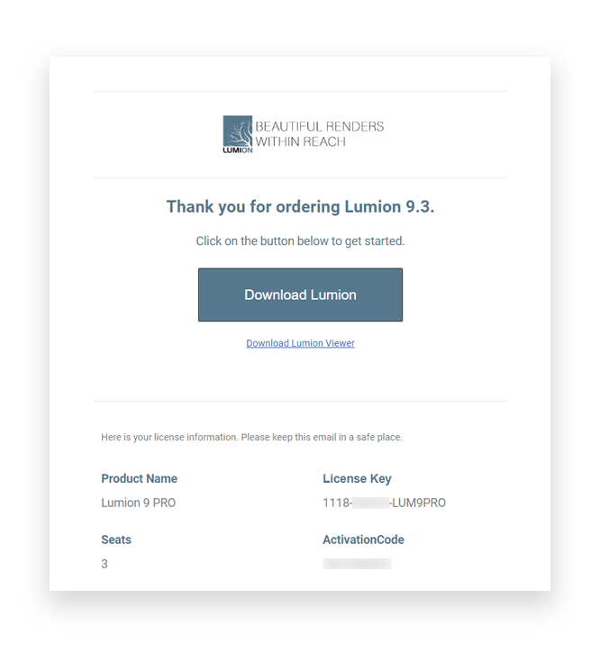Click the blurred section of the license key

pos(370,503)
